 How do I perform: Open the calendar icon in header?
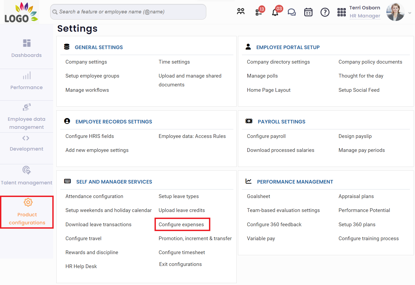[308, 12]
